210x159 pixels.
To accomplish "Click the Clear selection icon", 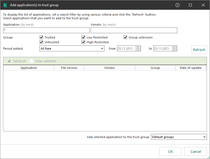I will click(31, 61).
